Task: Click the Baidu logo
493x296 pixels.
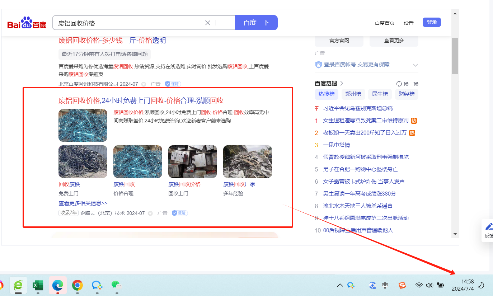Action: pyautogui.click(x=27, y=23)
